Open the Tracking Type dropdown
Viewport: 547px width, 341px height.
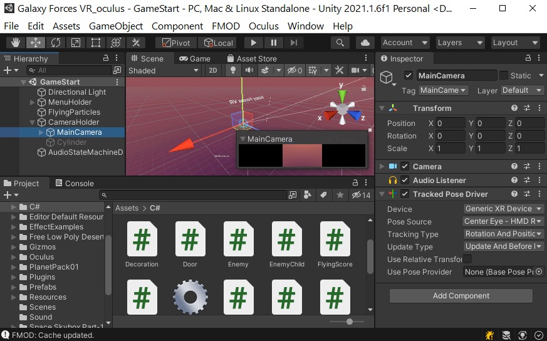pos(504,234)
